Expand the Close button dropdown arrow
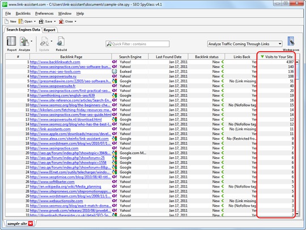Viewport: 306px width, 230px height. tap(75, 22)
